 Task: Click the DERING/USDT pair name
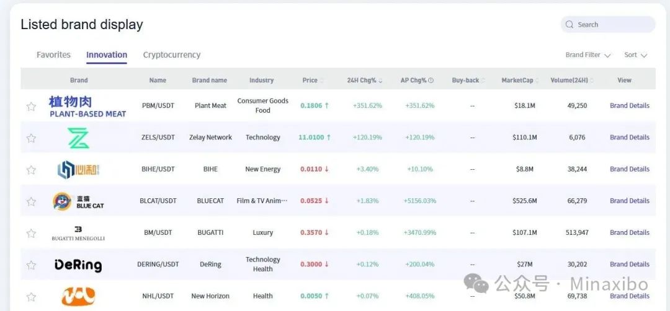pos(158,265)
